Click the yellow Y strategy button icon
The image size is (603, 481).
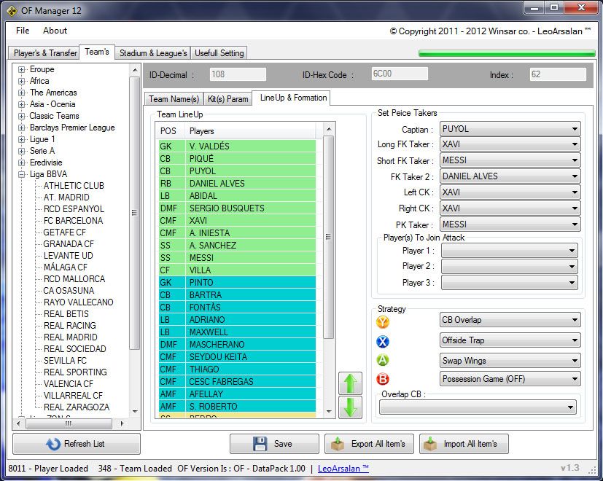[x=383, y=321]
